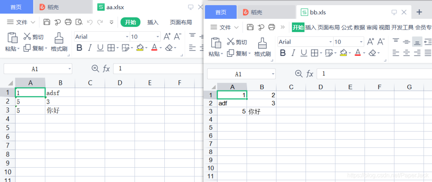Click font color A in aa.xlsx

tap(154, 48)
